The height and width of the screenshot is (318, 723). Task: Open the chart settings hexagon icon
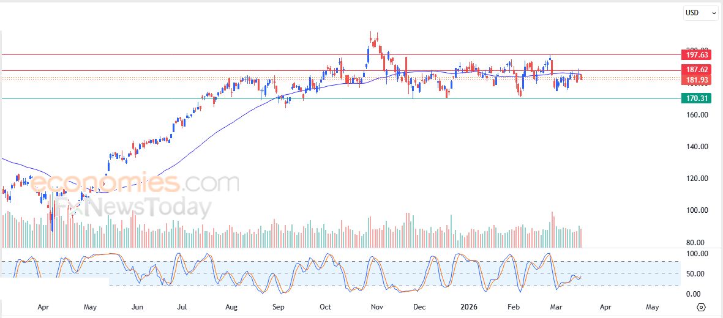click(x=702, y=307)
